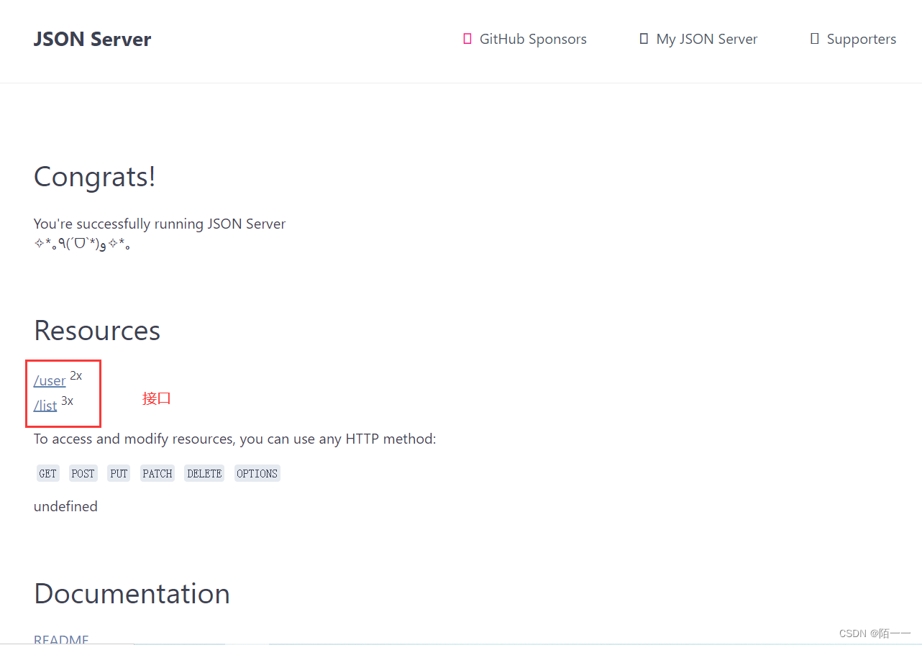The height and width of the screenshot is (645, 922).
Task: Click the 'undefined' text
Action: (x=65, y=506)
